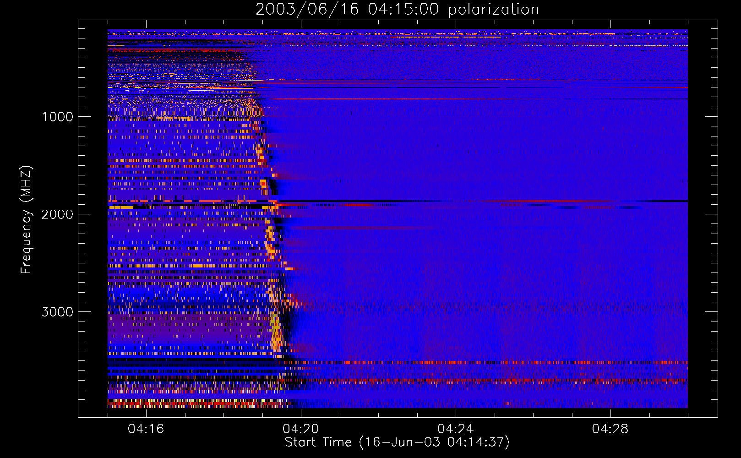Click the '04:16' time tick label
741x458 pixels.
146,429
